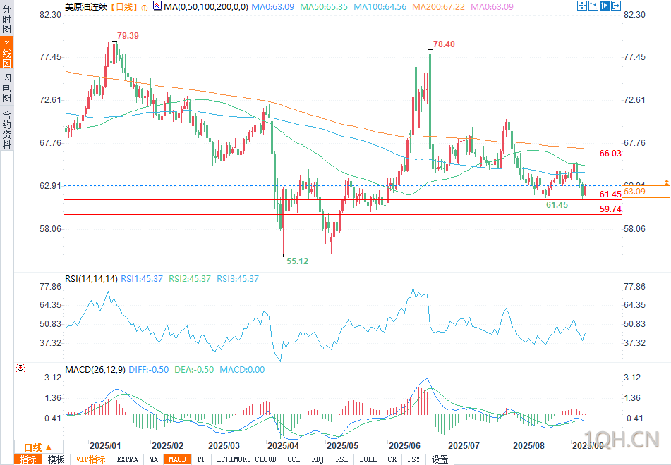Expand MA(0,50,100,200,0,0) parameter settings
Screen dimensions: 671x465
click(x=206, y=7)
